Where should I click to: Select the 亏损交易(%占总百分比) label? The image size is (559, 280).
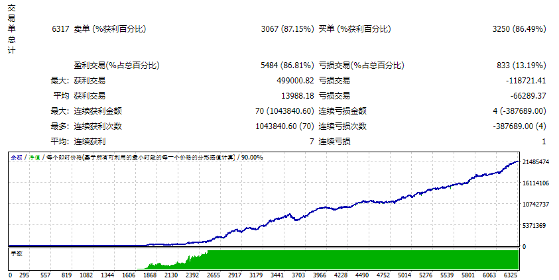coord(361,65)
